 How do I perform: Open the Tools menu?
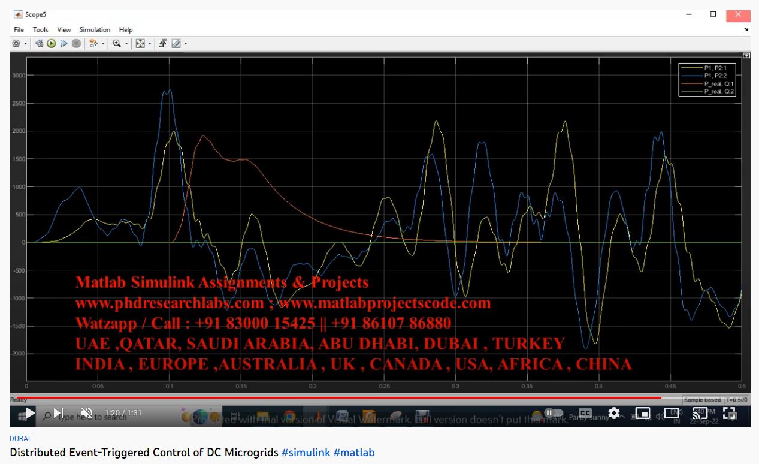(x=41, y=29)
